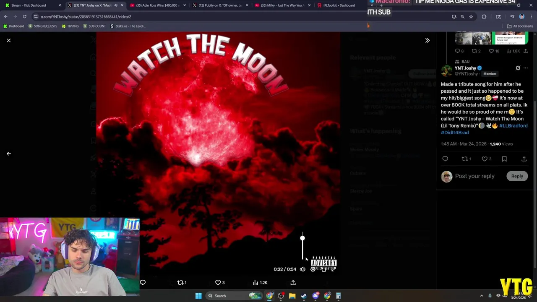Switch to Milky - Just The Way tab
Screen dimensions: 537x302
point(283,5)
